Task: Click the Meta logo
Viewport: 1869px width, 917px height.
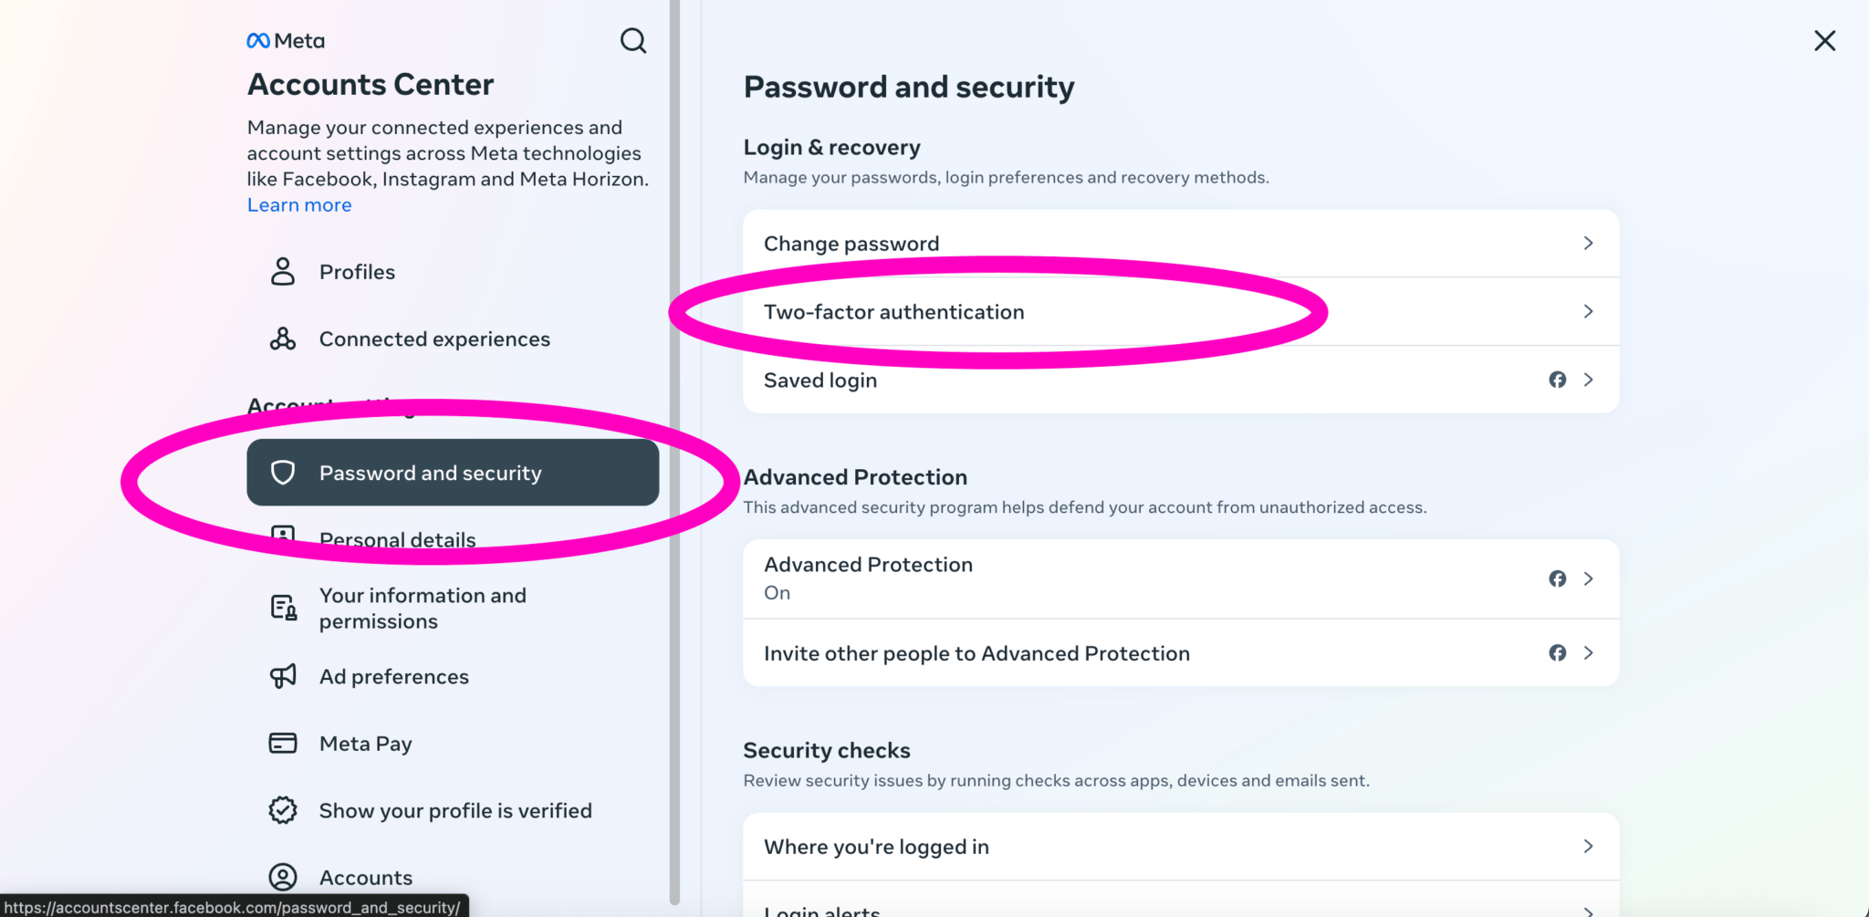Action: coord(285,40)
